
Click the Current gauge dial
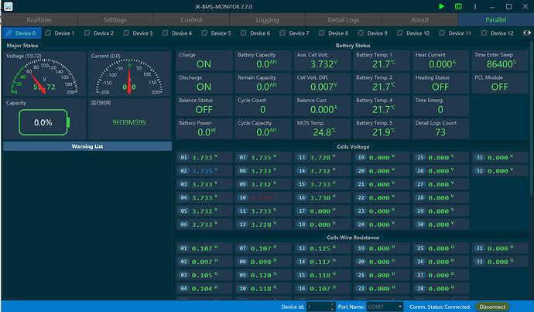tap(129, 77)
